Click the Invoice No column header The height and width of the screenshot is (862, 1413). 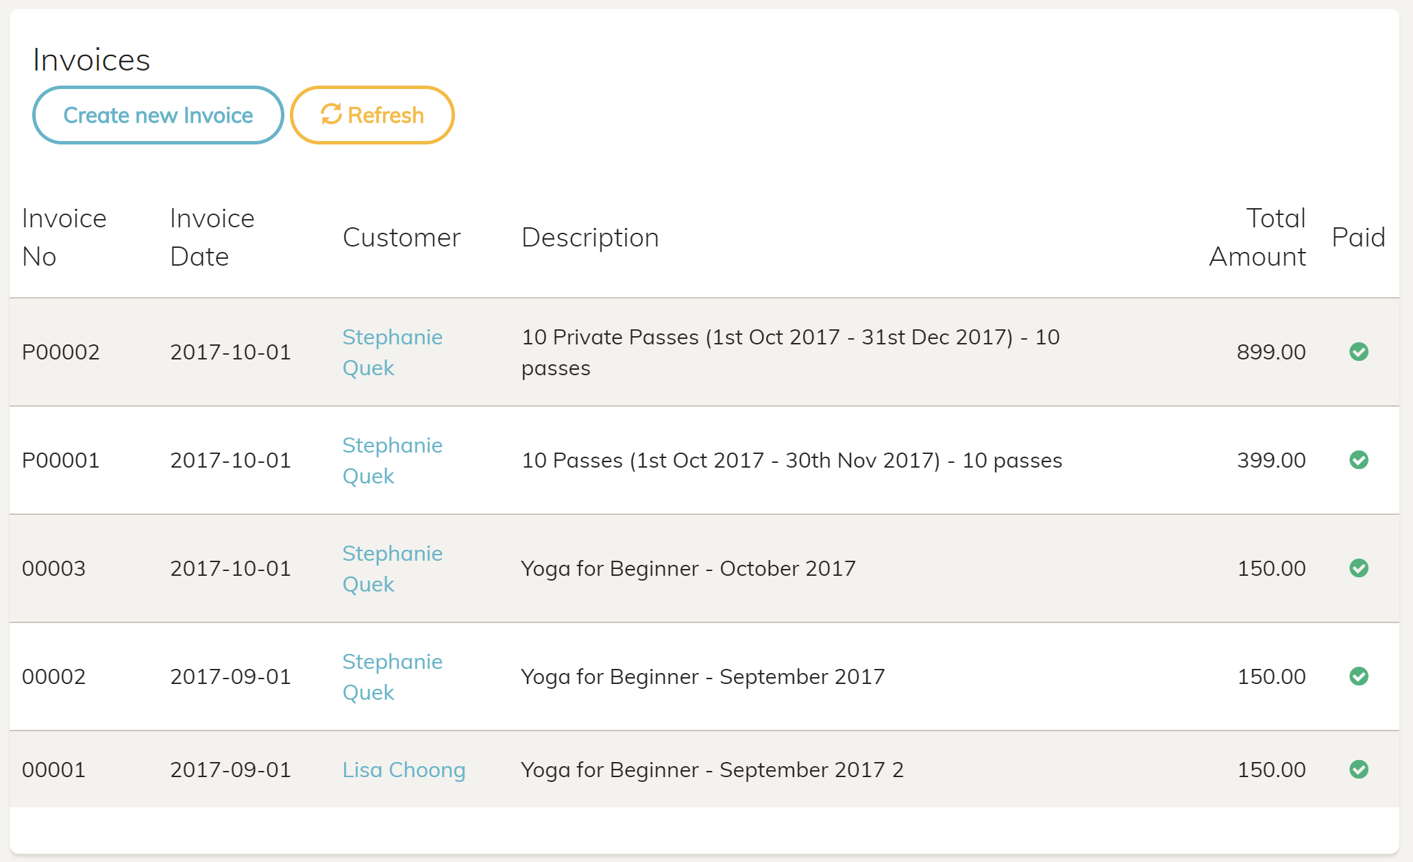64,237
